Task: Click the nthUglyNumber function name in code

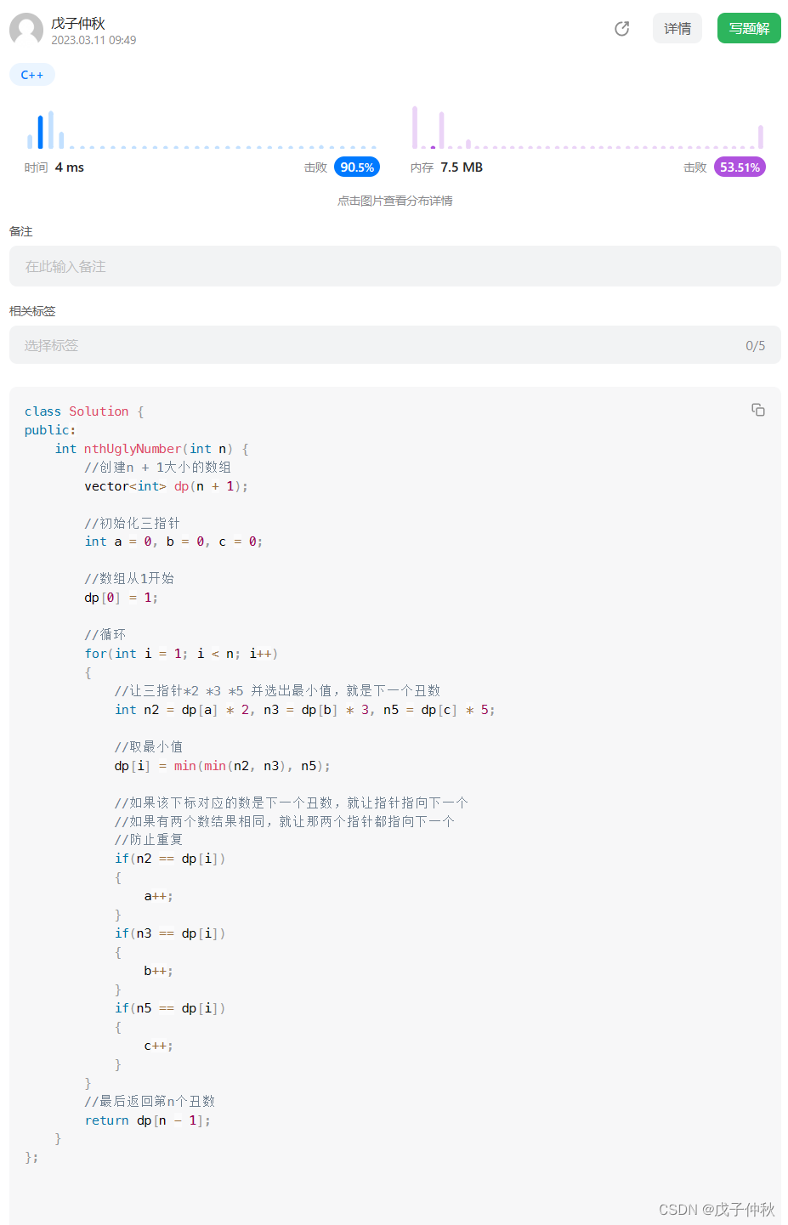Action: coord(133,449)
